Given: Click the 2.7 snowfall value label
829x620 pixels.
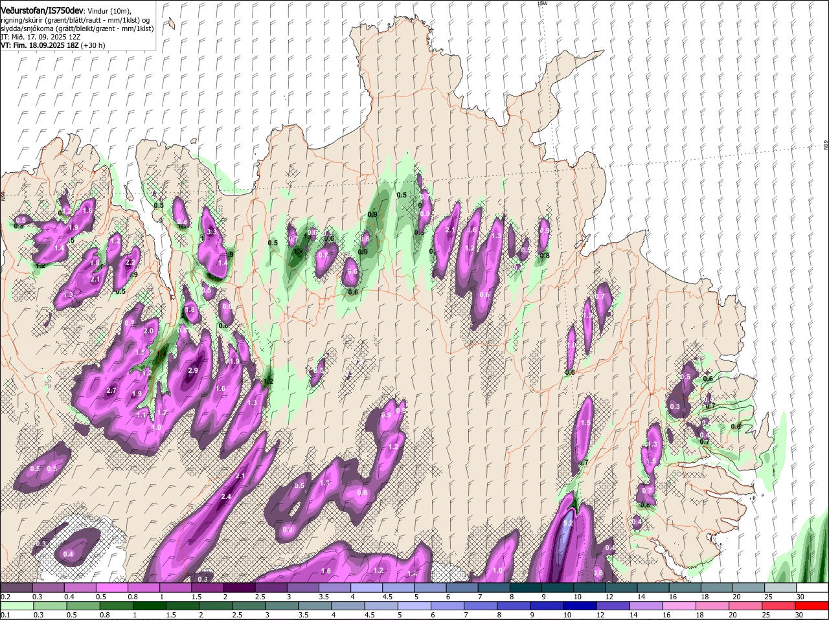Looking at the screenshot, I should [x=111, y=390].
